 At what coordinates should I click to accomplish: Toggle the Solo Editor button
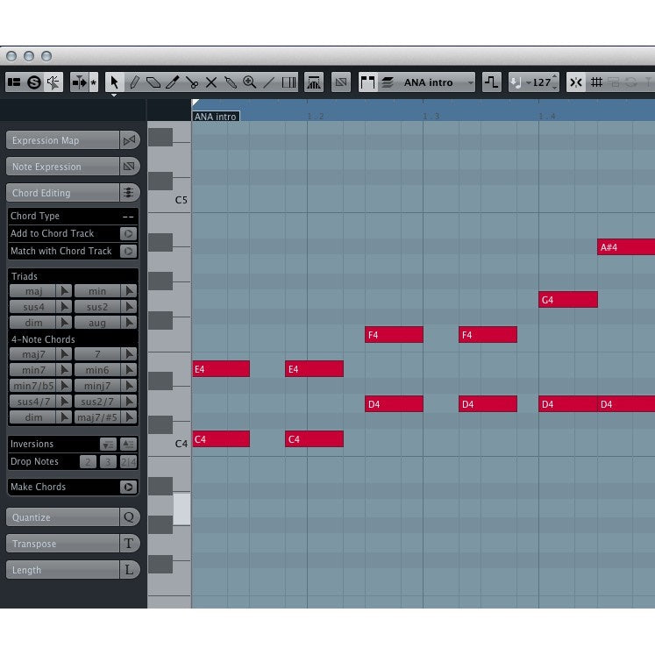click(34, 82)
